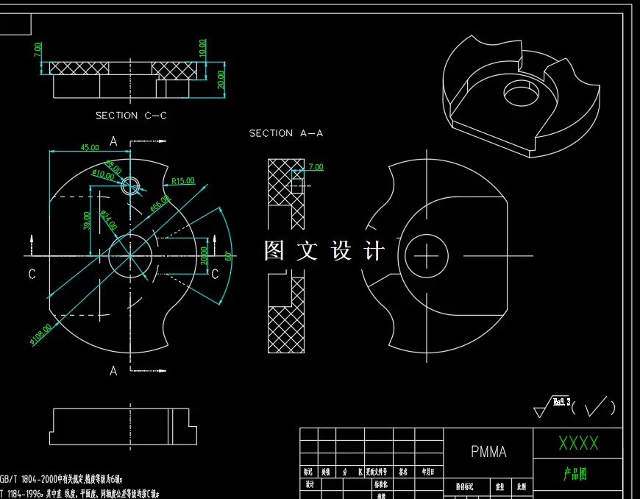This screenshot has height=499, width=640.
Task: Click the 7.00 dimension left of section C-C
Action: pos(38,49)
